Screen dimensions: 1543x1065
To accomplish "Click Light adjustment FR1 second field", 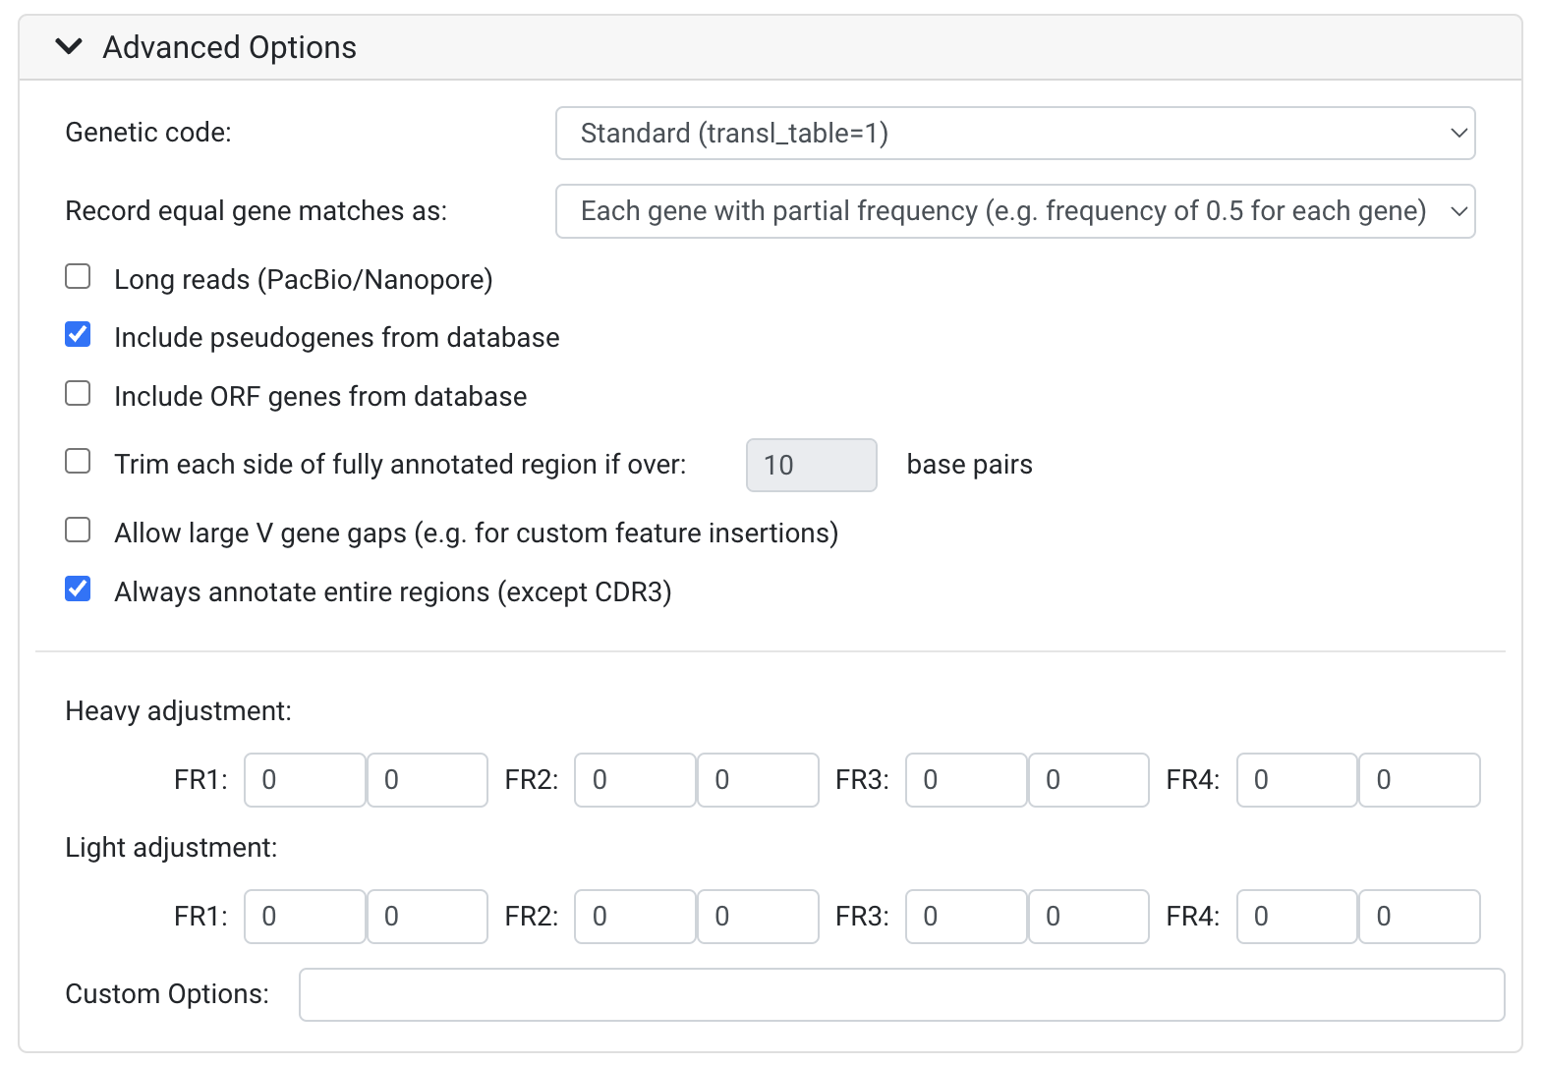I will click(428, 917).
